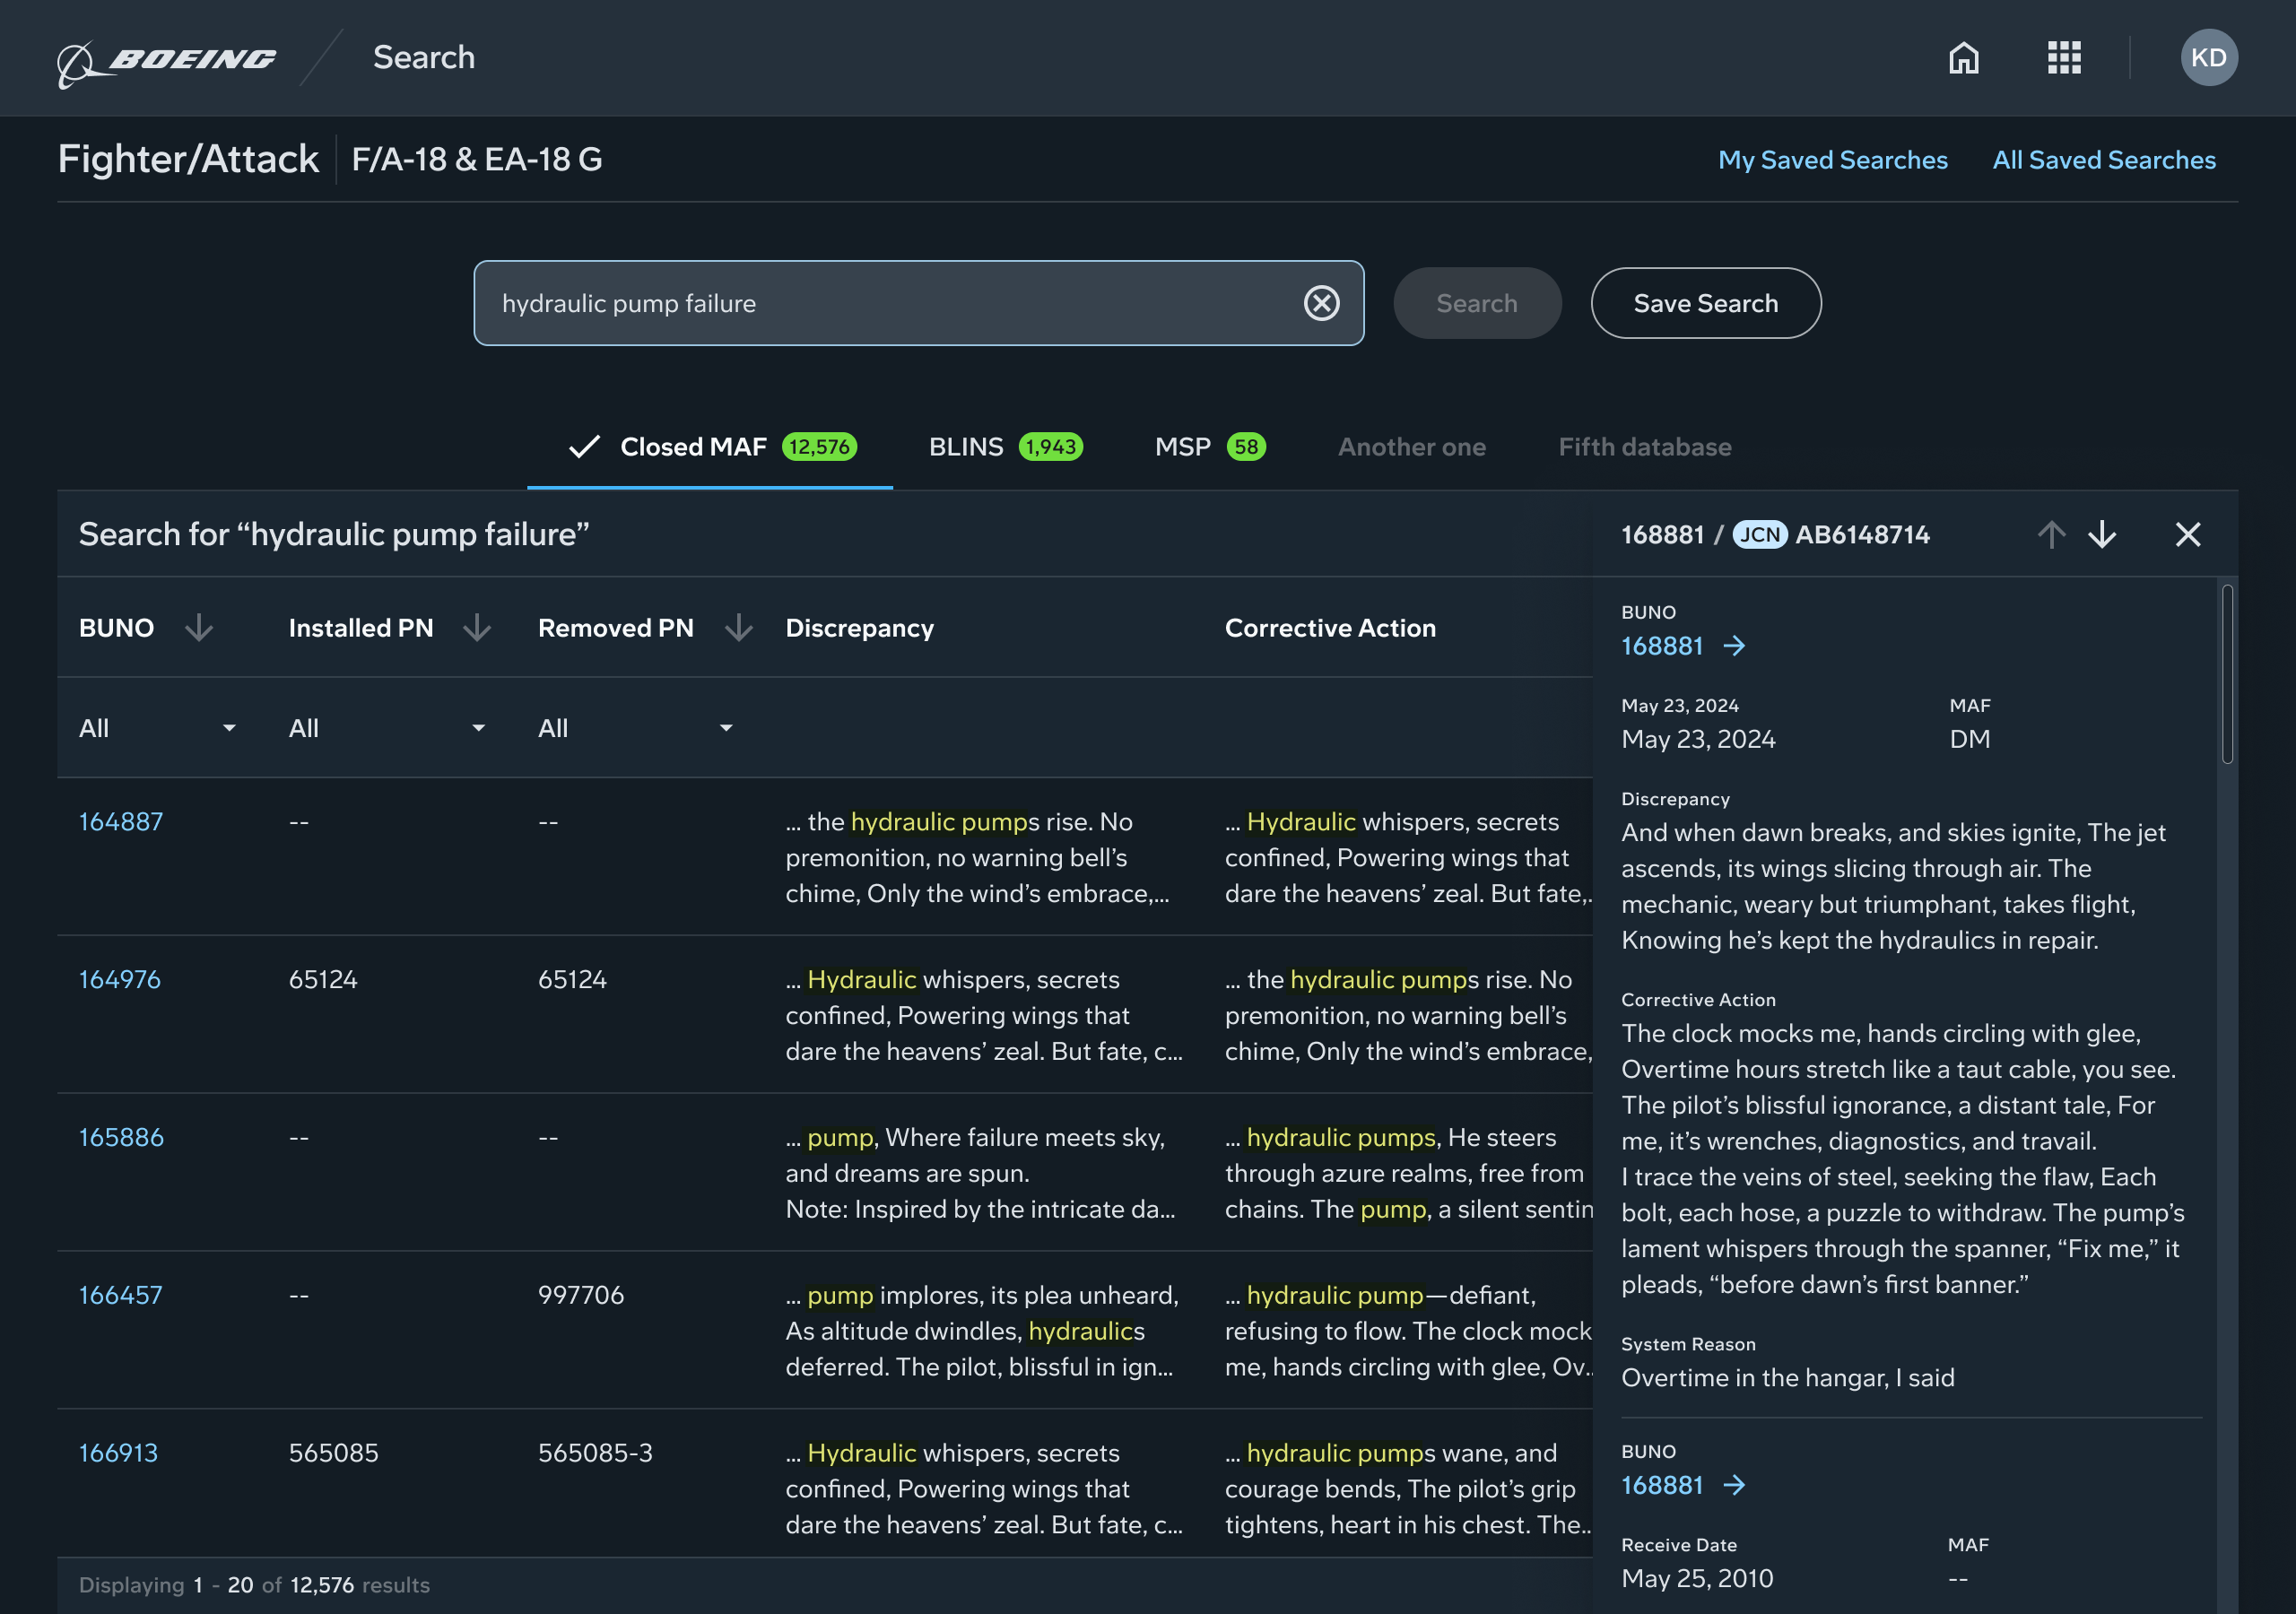Select the Another one tab

pyautogui.click(x=1412, y=447)
